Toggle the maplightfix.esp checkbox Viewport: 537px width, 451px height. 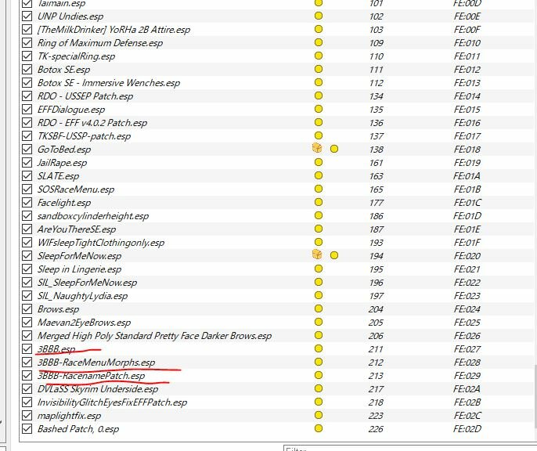click(x=27, y=416)
